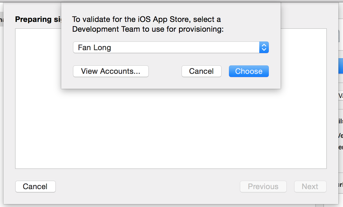Click the blue Choose button

[249, 71]
